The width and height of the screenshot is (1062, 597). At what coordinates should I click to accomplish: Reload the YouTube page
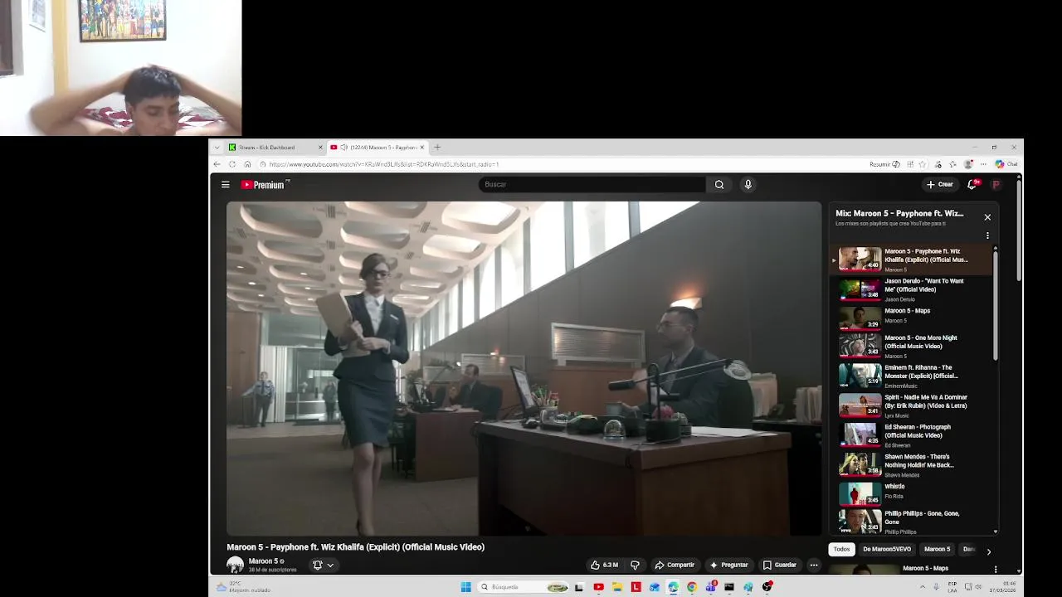232,164
